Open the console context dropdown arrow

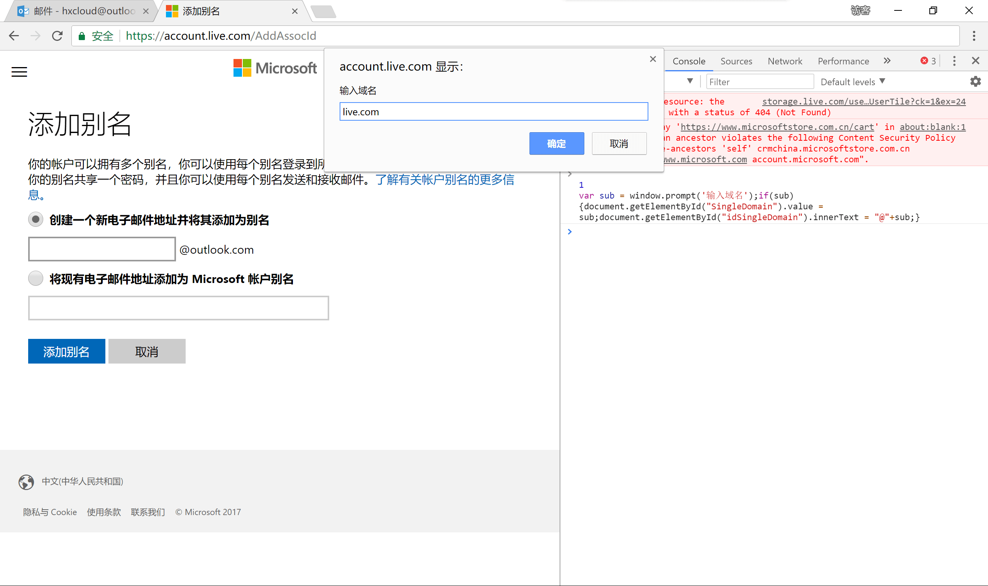tap(690, 81)
